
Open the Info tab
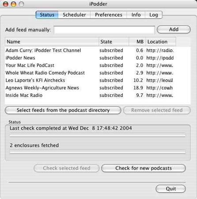(x=136, y=15)
